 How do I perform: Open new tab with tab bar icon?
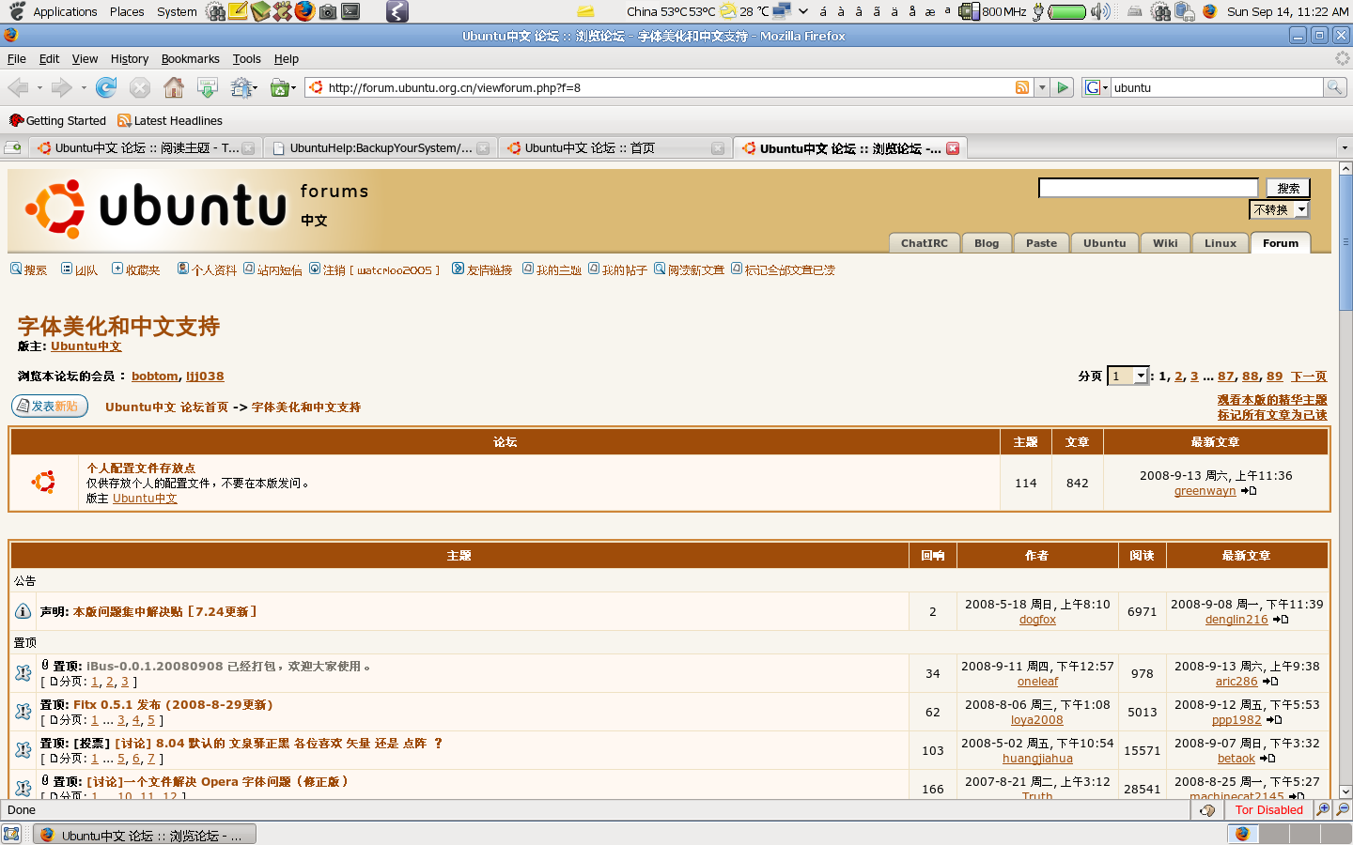(x=13, y=147)
